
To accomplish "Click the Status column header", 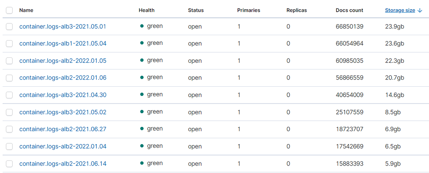I will pyautogui.click(x=196, y=10).
